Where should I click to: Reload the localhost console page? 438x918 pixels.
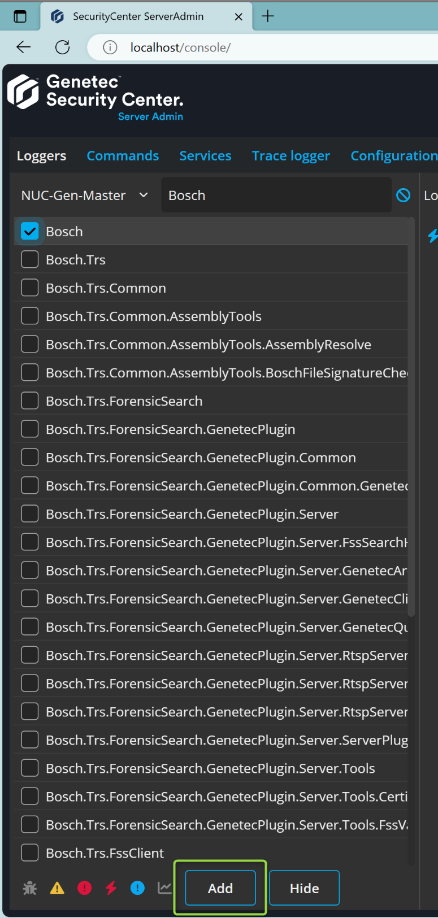(63, 47)
